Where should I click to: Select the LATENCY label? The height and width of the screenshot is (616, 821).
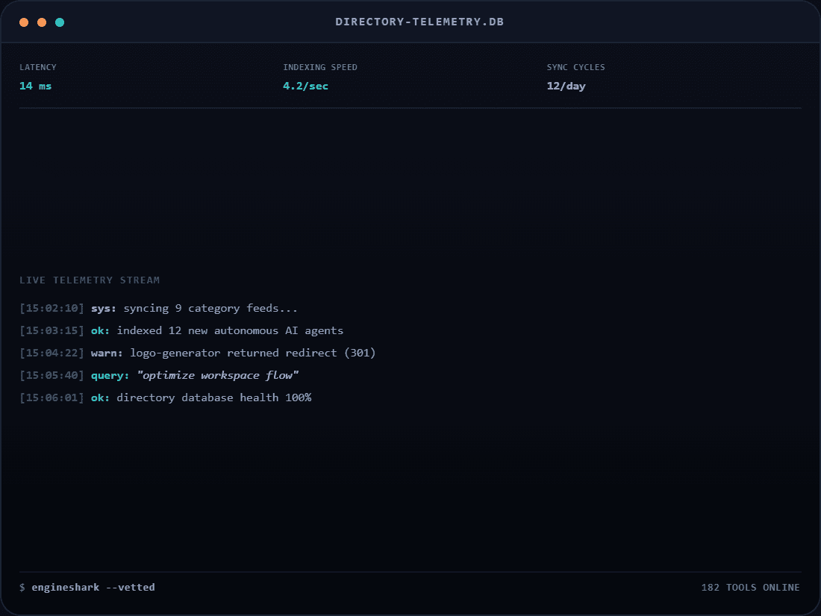38,67
